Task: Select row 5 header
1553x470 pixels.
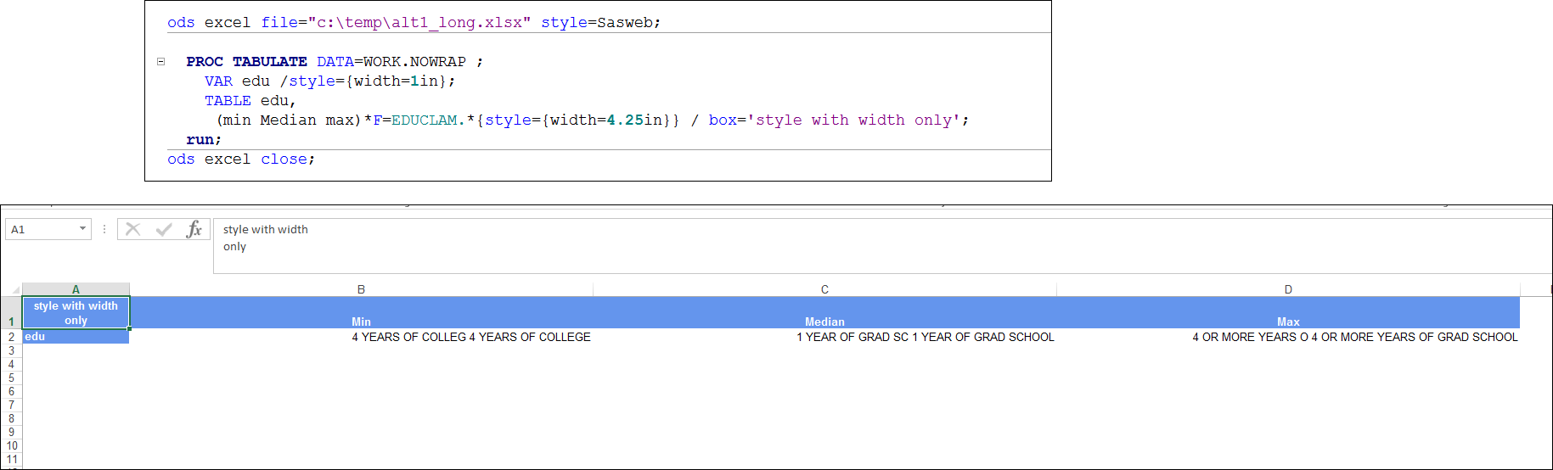Action: tap(11, 378)
